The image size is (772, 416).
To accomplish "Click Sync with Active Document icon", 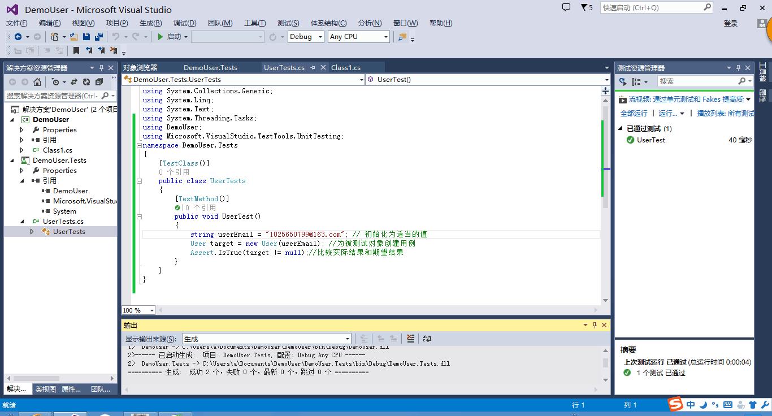I will (74, 82).
